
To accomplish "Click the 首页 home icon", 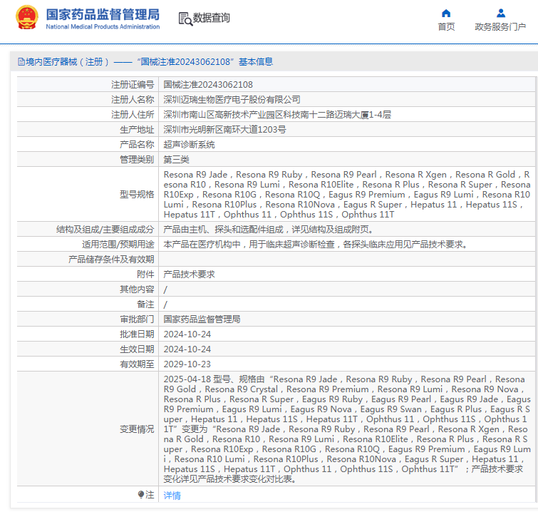I will (446, 14).
